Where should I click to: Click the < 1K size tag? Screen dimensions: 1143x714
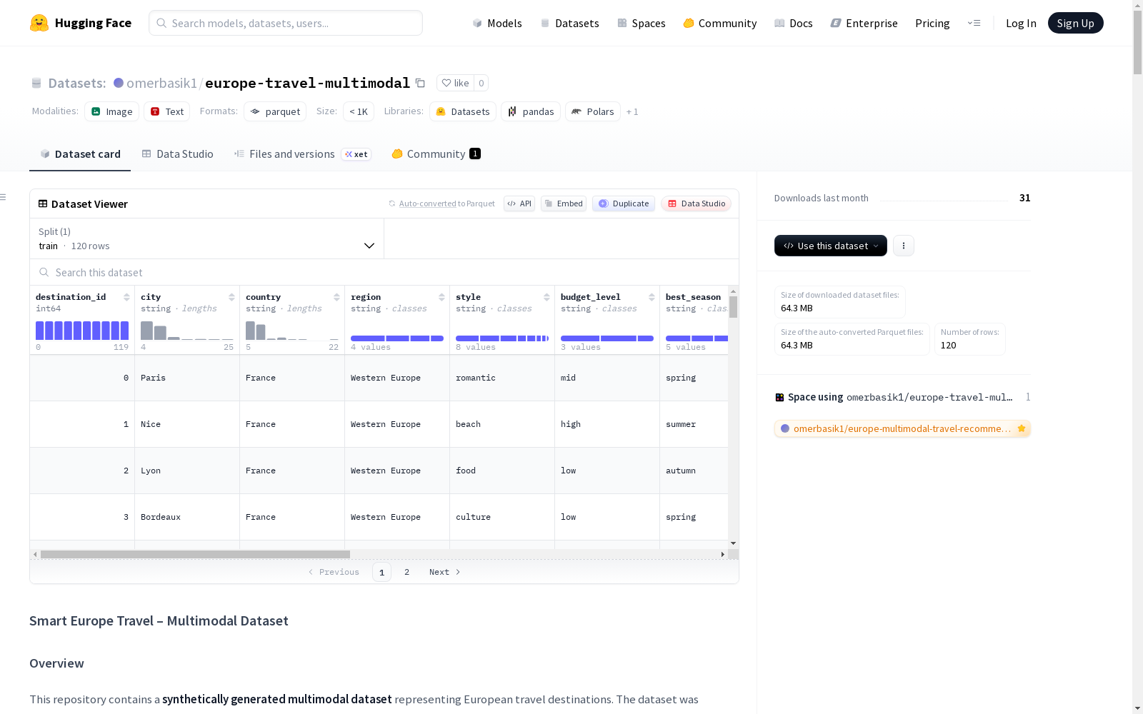click(x=359, y=111)
